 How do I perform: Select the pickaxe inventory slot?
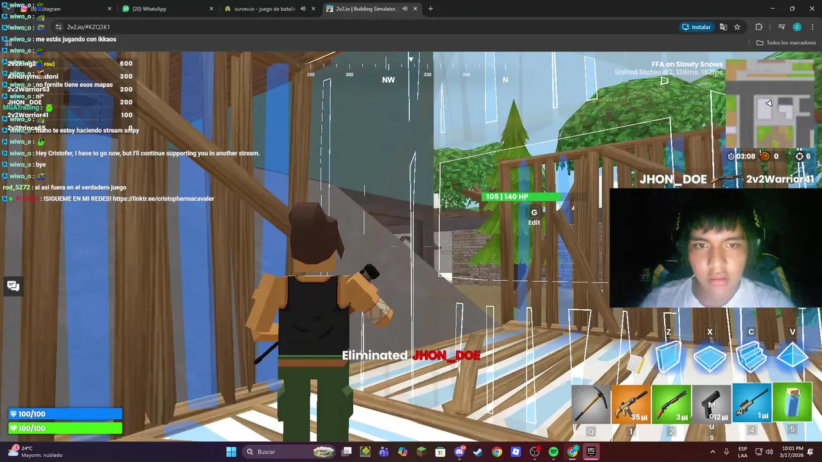click(x=591, y=404)
